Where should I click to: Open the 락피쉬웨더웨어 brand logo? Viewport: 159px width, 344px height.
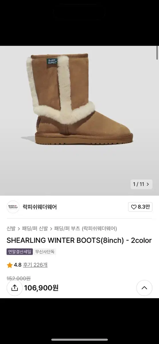13,207
